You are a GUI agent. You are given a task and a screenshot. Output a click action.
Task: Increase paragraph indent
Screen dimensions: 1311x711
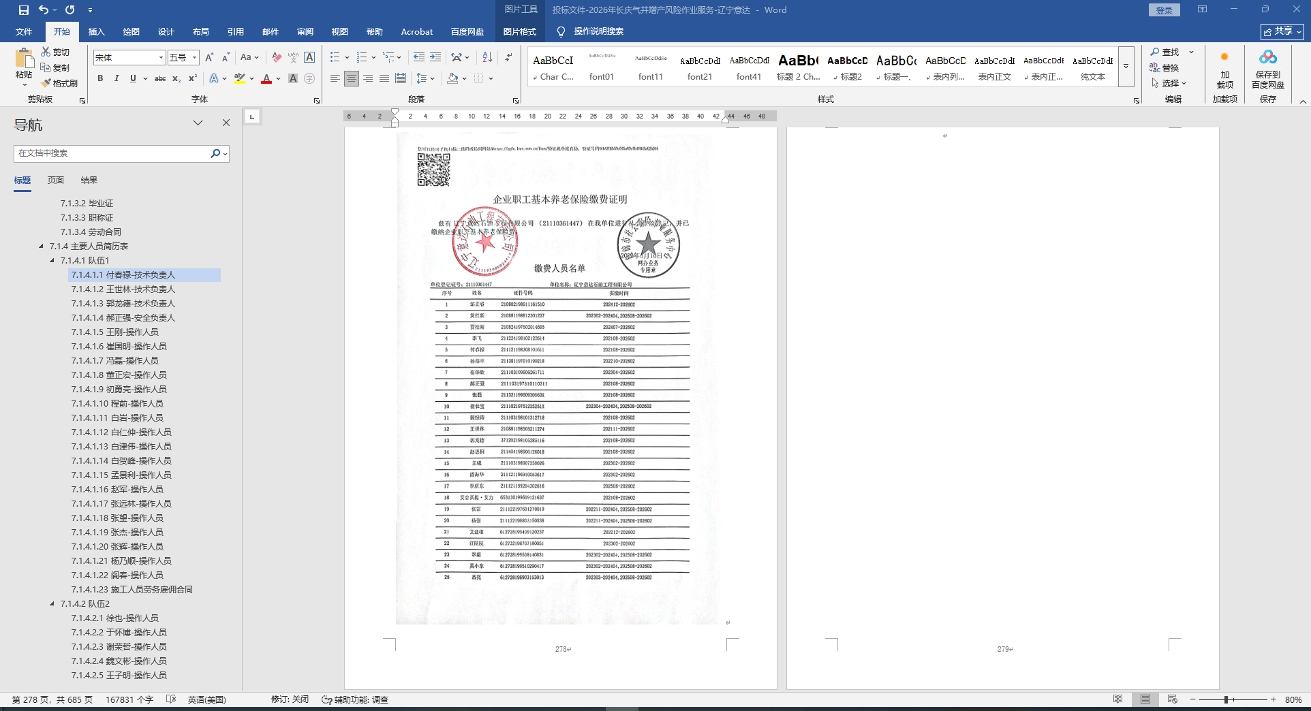[435, 57]
